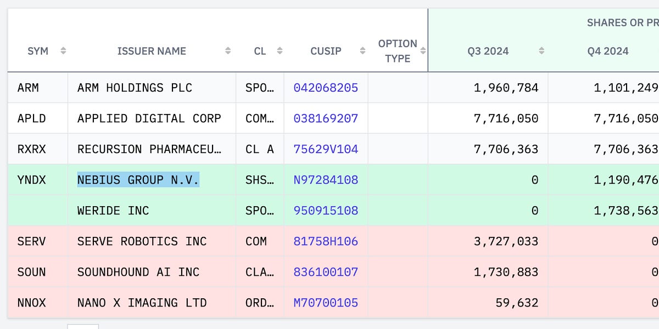
Task: Select the ARM symbol cell
Action: (38, 88)
